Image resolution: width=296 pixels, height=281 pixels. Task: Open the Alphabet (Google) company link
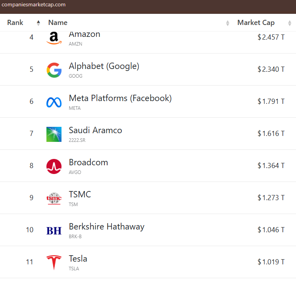104,66
